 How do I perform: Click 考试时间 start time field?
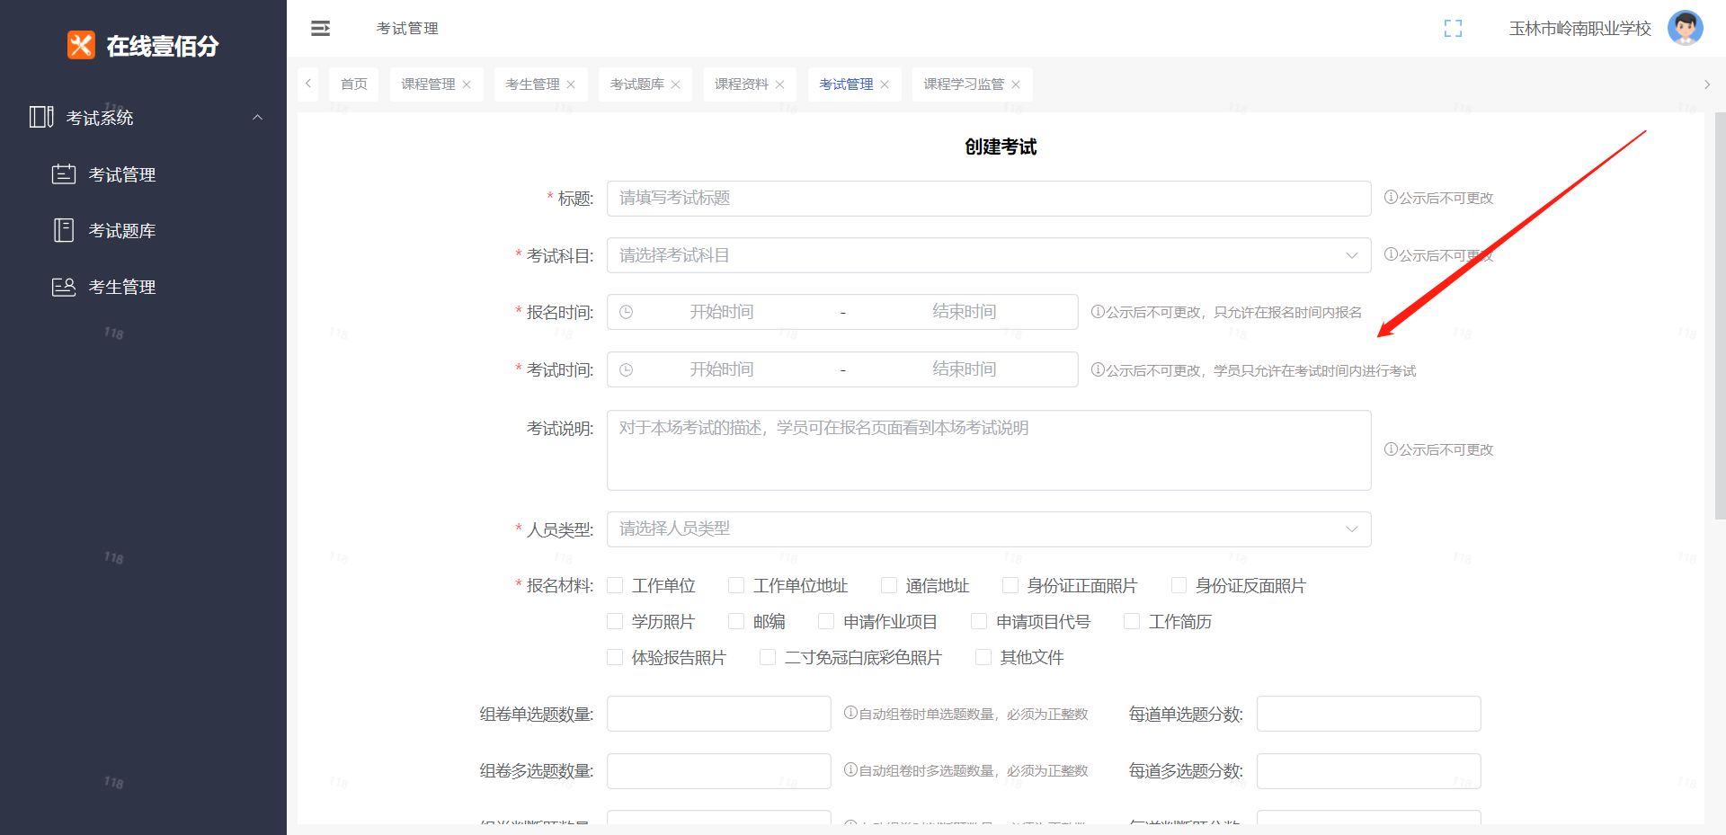pyautogui.click(x=722, y=369)
